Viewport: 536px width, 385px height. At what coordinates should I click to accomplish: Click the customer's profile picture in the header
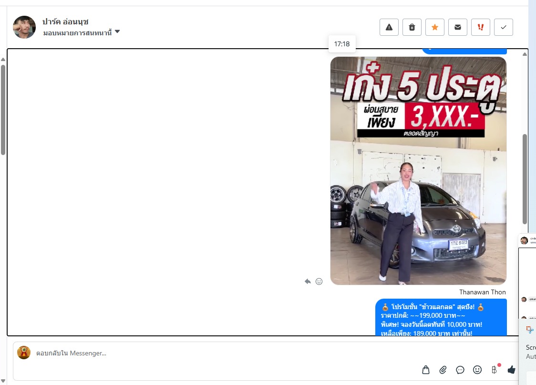coord(24,27)
